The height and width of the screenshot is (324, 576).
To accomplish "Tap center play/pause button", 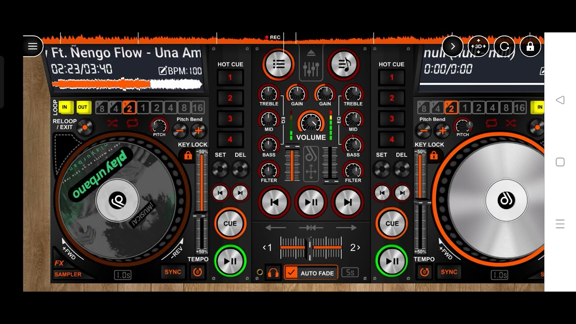I will click(x=311, y=202).
